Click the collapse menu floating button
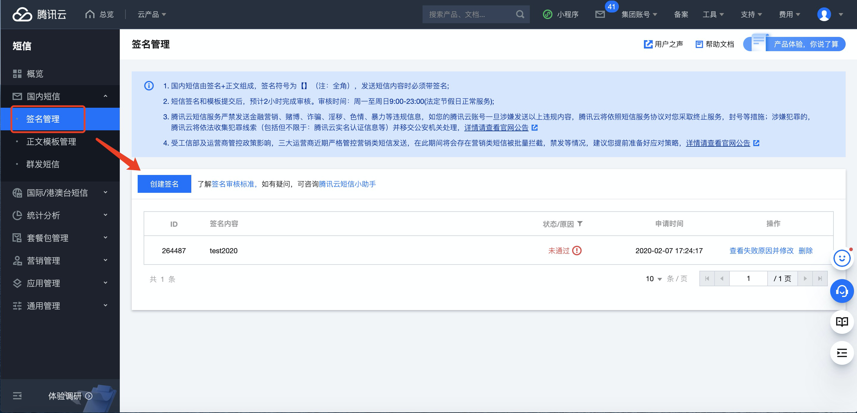 point(842,353)
